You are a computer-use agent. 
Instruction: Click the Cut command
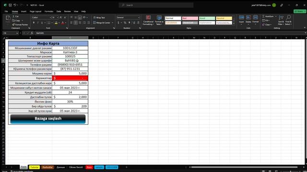[x=15, y=16]
